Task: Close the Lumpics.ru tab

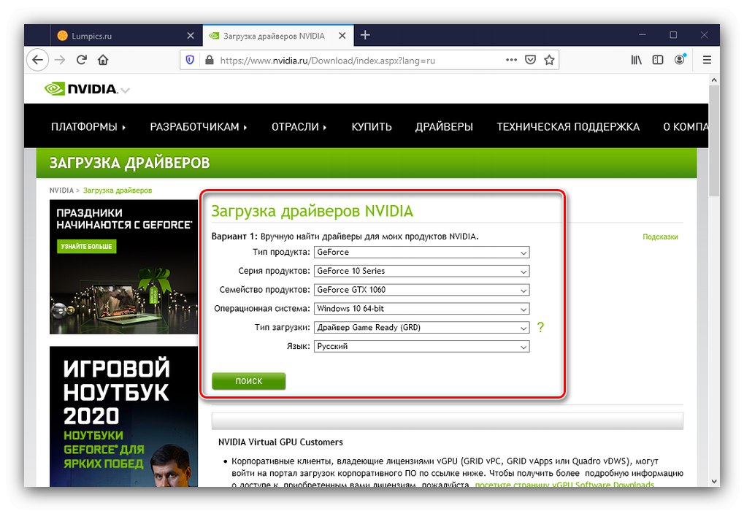Action: click(191, 36)
